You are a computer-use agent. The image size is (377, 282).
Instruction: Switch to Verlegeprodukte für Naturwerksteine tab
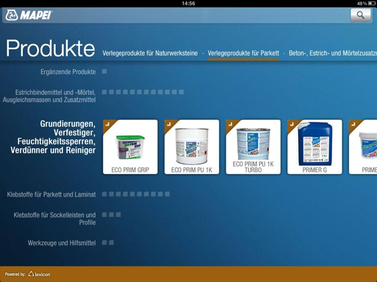point(150,53)
